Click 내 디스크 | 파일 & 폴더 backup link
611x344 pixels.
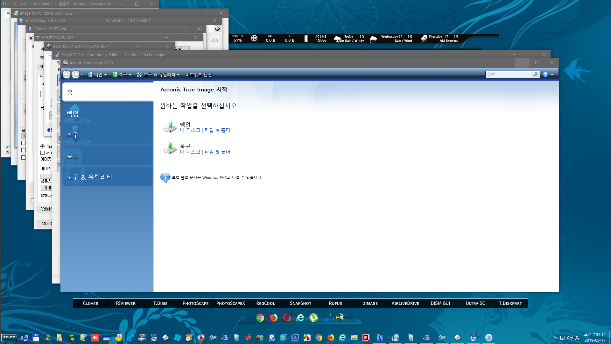click(x=205, y=130)
